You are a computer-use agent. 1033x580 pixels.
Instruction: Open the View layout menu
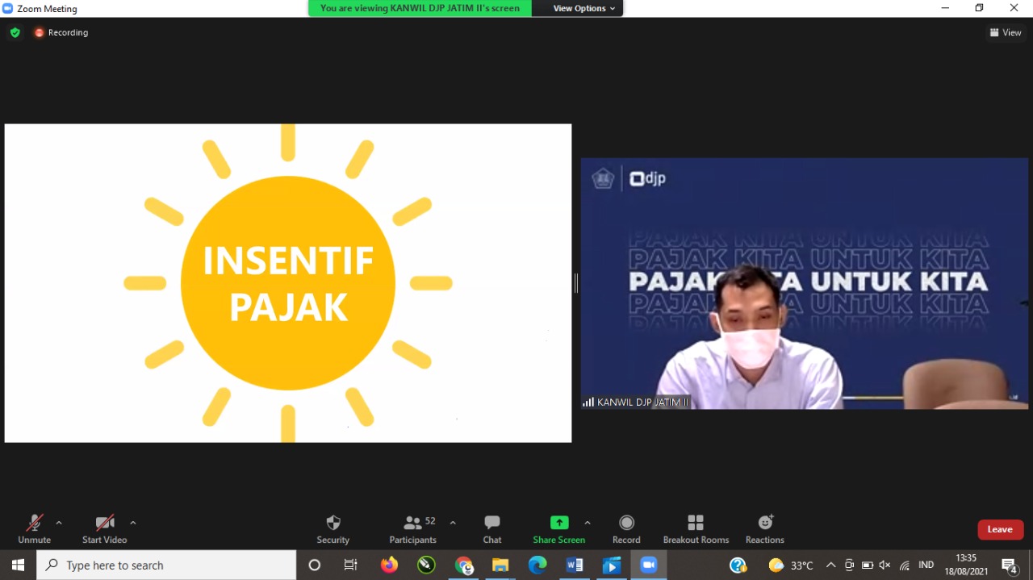coord(1006,32)
